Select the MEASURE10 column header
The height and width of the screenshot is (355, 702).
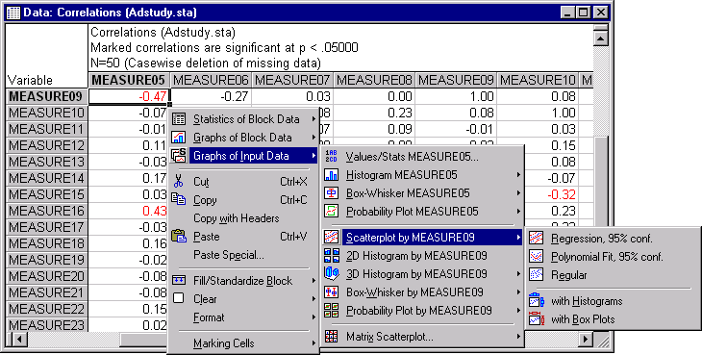point(538,81)
